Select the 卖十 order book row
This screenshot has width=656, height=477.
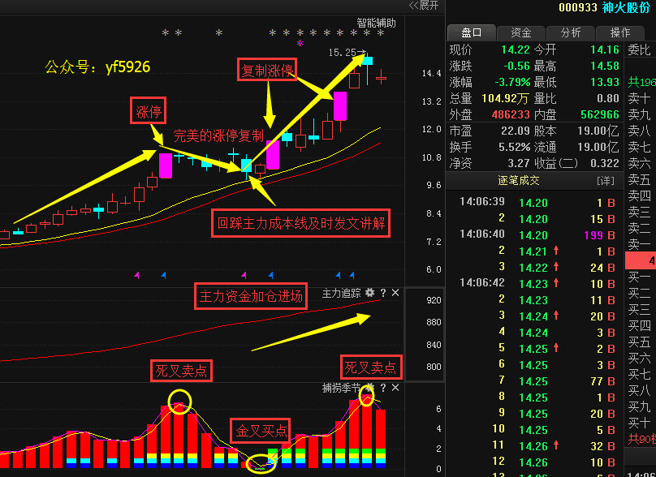[640, 98]
